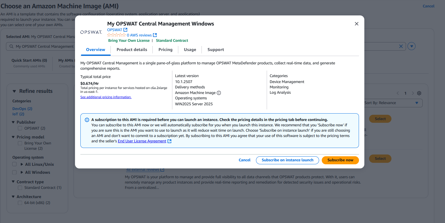
Task: Check the All Windows checkbox
Action: click(14, 172)
